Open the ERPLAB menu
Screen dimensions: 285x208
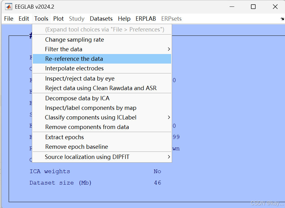click(x=145, y=19)
